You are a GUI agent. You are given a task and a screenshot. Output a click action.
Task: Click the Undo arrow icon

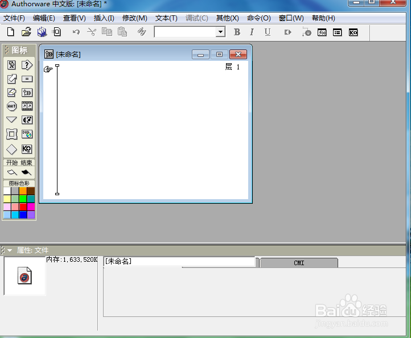[76, 32]
